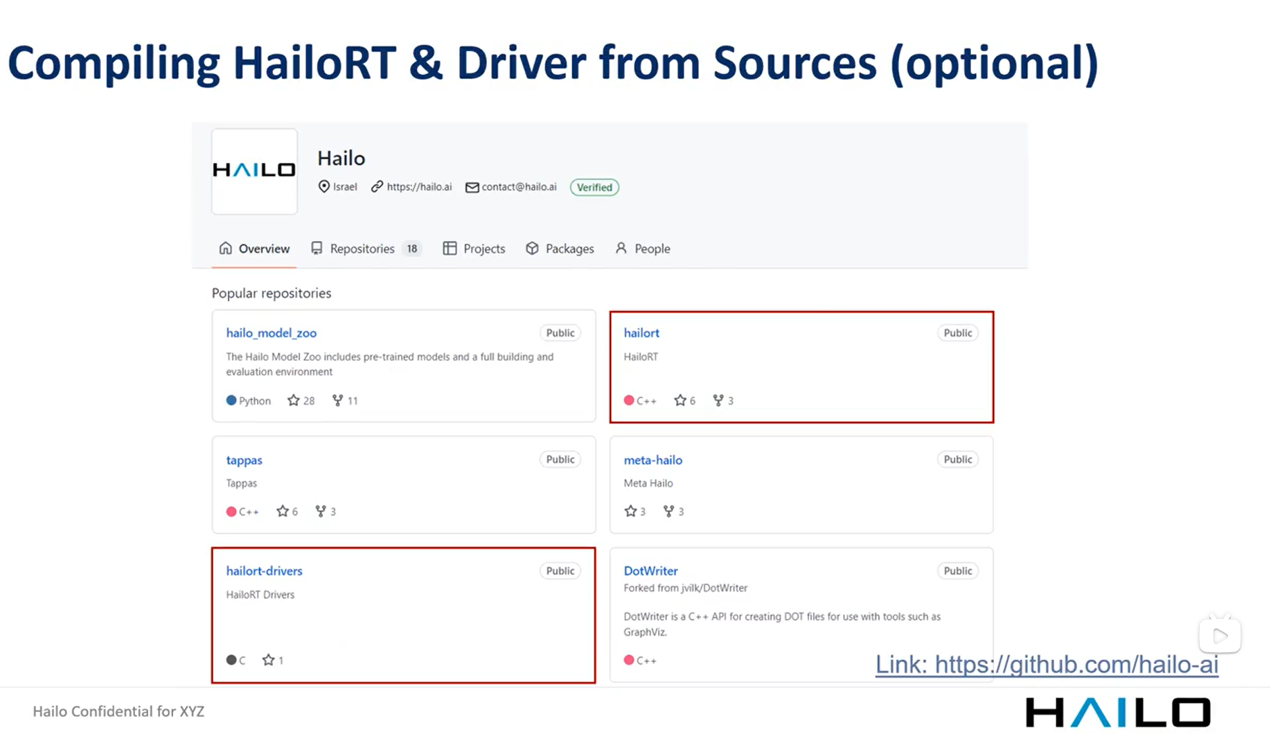Click the 'Meta Hailo' description text
This screenshot has height=734, width=1271.
(x=648, y=483)
